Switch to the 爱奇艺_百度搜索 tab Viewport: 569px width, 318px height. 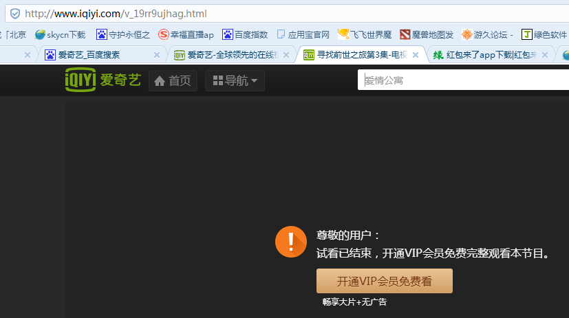(96, 55)
